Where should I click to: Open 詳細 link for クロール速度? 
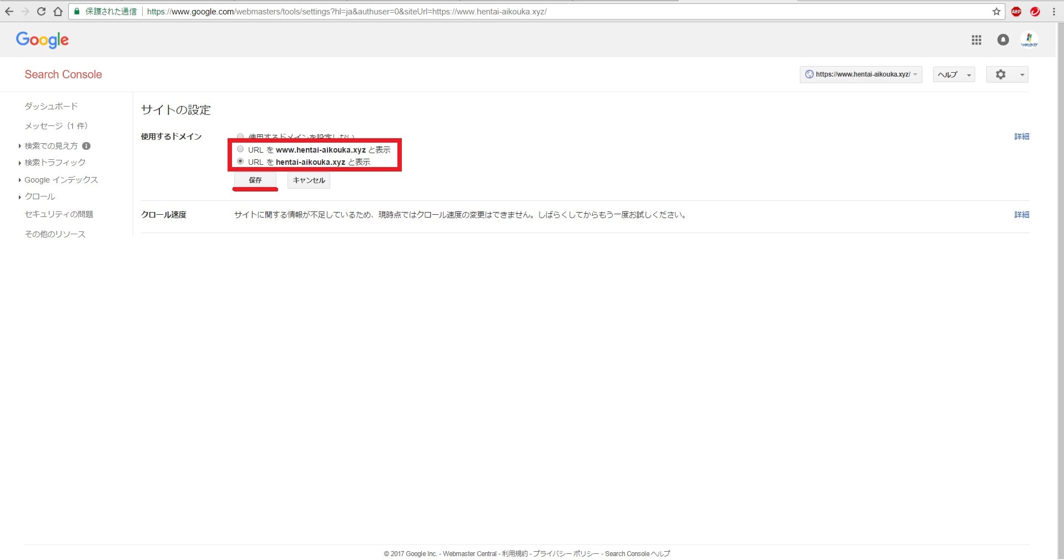1022,215
